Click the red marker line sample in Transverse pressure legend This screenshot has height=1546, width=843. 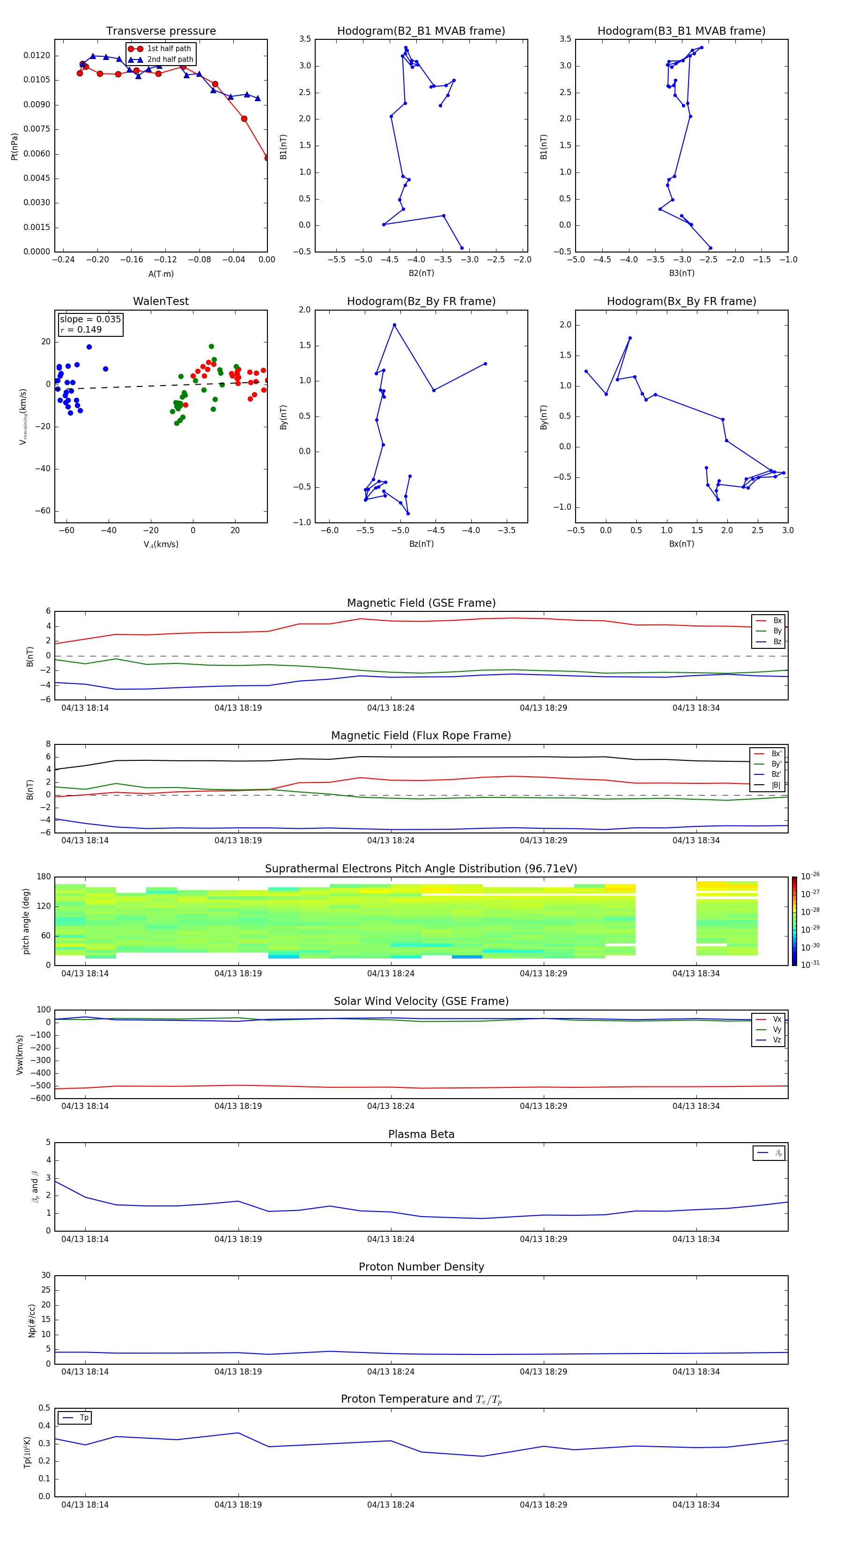point(136,49)
